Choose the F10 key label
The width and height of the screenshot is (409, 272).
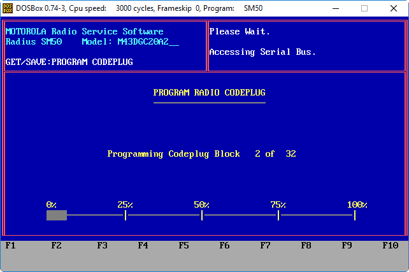click(390, 245)
